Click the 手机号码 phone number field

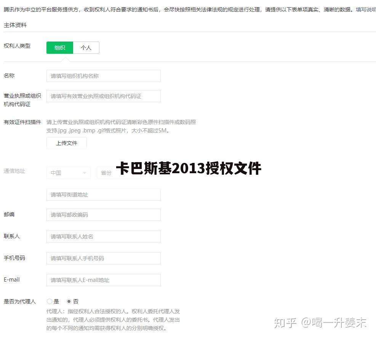click(x=104, y=258)
